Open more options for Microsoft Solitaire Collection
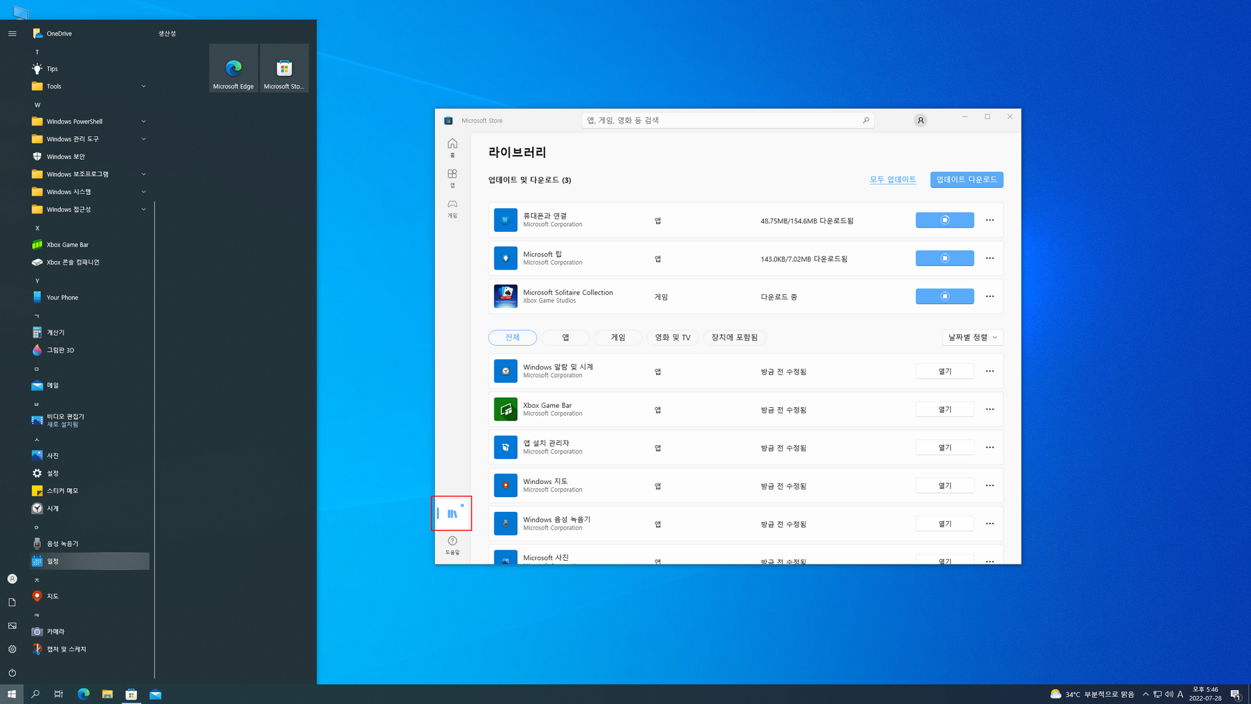1251x704 pixels. [989, 296]
